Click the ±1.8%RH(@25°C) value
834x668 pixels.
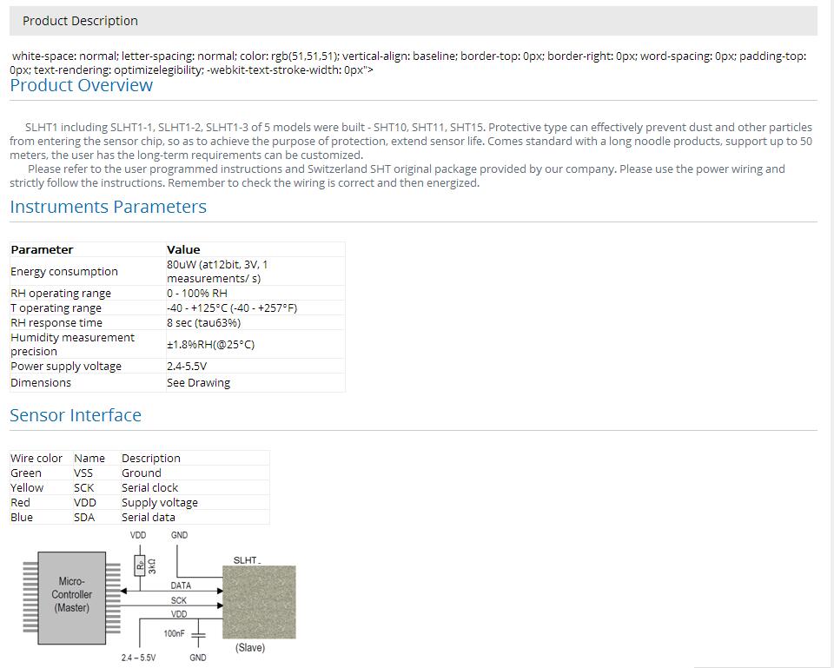coord(210,345)
